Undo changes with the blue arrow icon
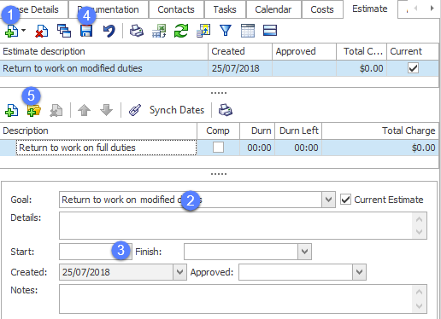The height and width of the screenshot is (319, 441). [109, 31]
